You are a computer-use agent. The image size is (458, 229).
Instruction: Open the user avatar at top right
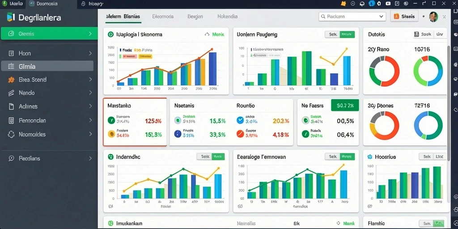(433, 17)
